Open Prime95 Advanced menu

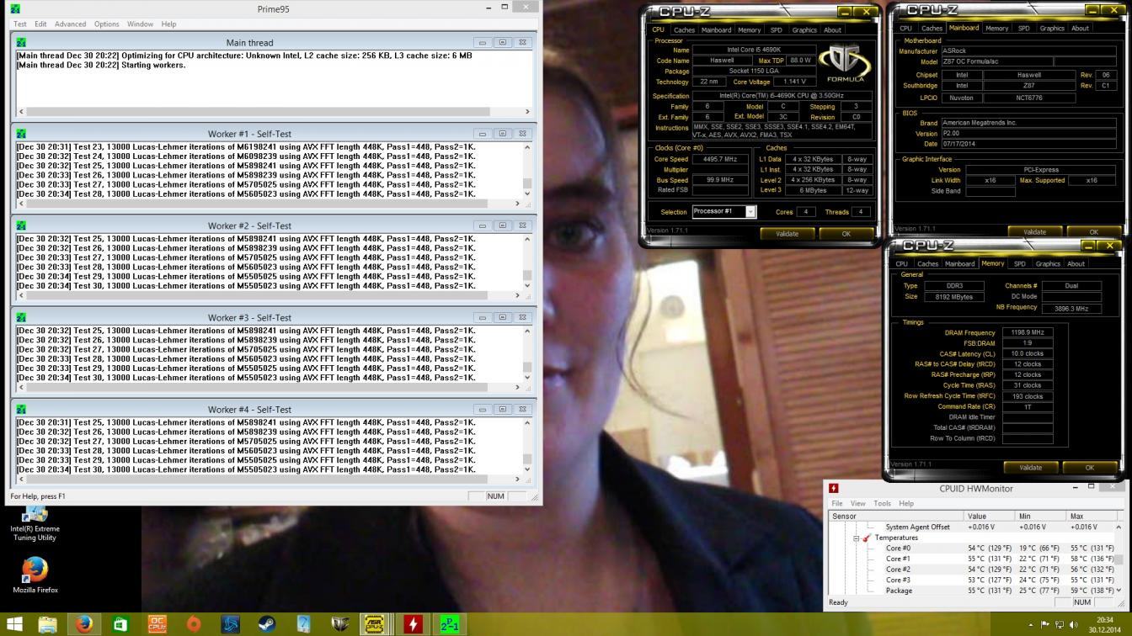pos(71,24)
